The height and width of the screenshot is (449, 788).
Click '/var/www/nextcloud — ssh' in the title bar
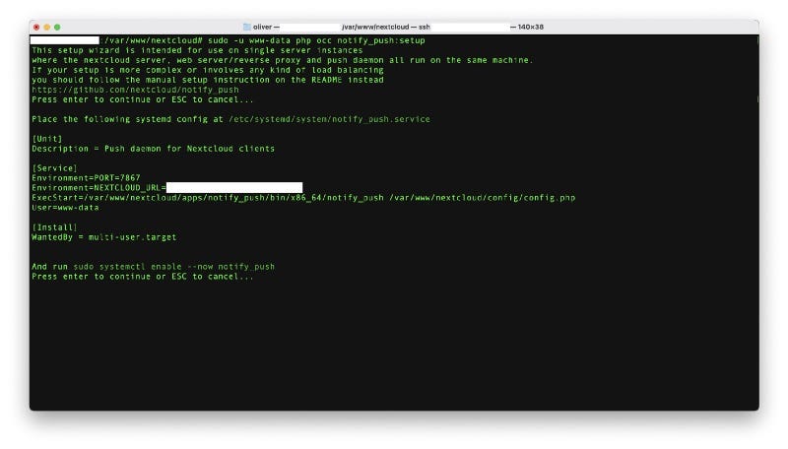pos(386,28)
